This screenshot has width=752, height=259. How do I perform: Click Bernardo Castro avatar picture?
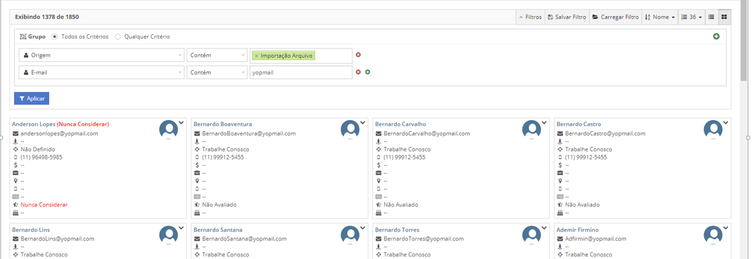713,129
